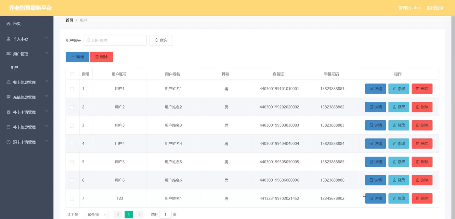Go to 首页 in the breadcrumb
Screen dimensions: 455x219
click(x=69, y=20)
